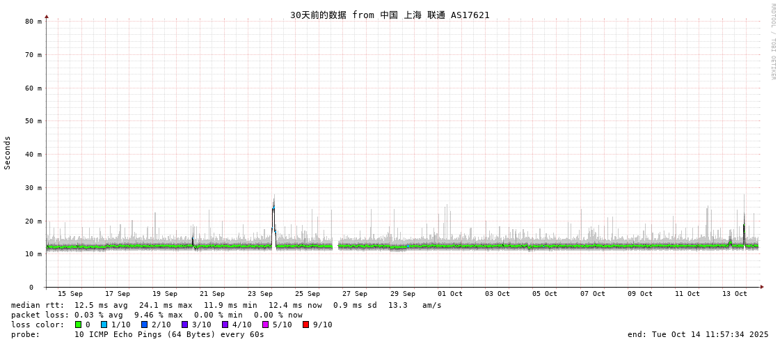
Task: Click the 10 m y-axis label
Action: [34, 254]
